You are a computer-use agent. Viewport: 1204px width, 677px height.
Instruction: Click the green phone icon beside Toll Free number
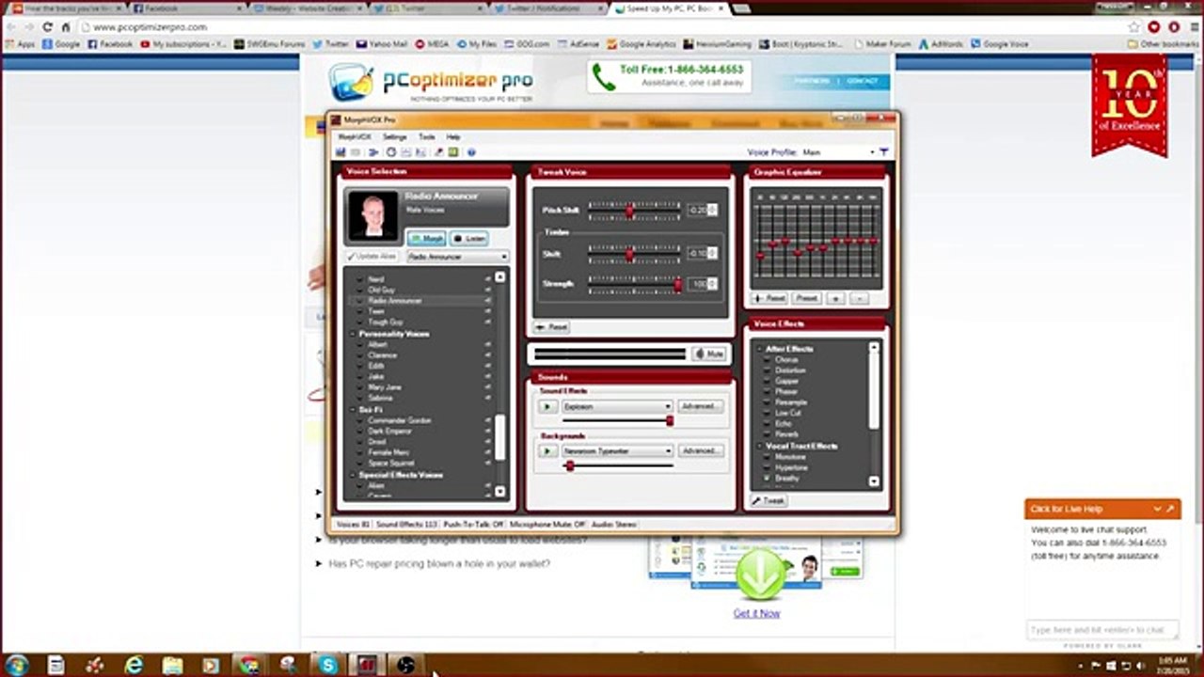(603, 77)
